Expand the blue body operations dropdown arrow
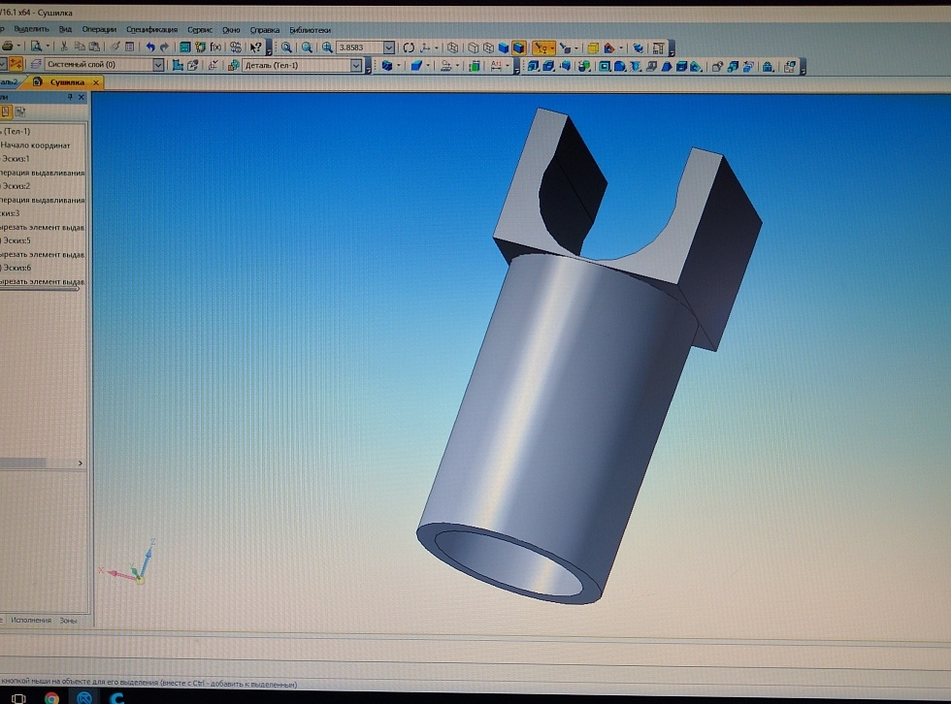Screen dimensions: 951x704 click(x=399, y=65)
